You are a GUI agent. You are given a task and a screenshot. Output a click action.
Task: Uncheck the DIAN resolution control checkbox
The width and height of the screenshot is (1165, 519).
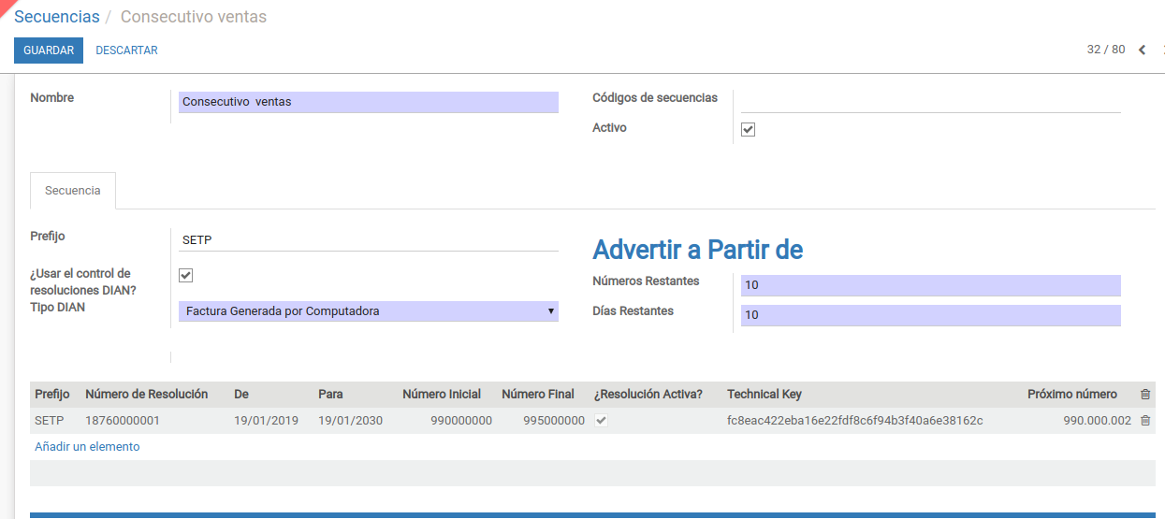pos(185,275)
